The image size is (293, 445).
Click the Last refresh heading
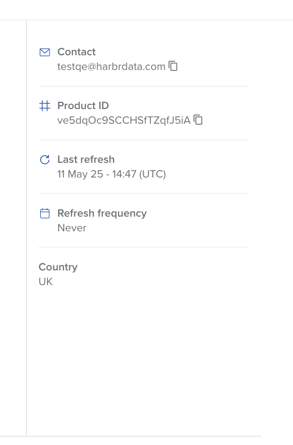(x=86, y=159)
